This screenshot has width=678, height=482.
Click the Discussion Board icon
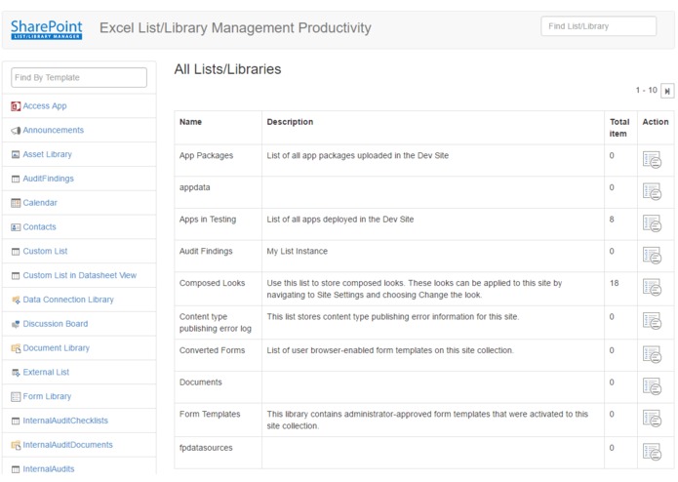[x=16, y=324]
